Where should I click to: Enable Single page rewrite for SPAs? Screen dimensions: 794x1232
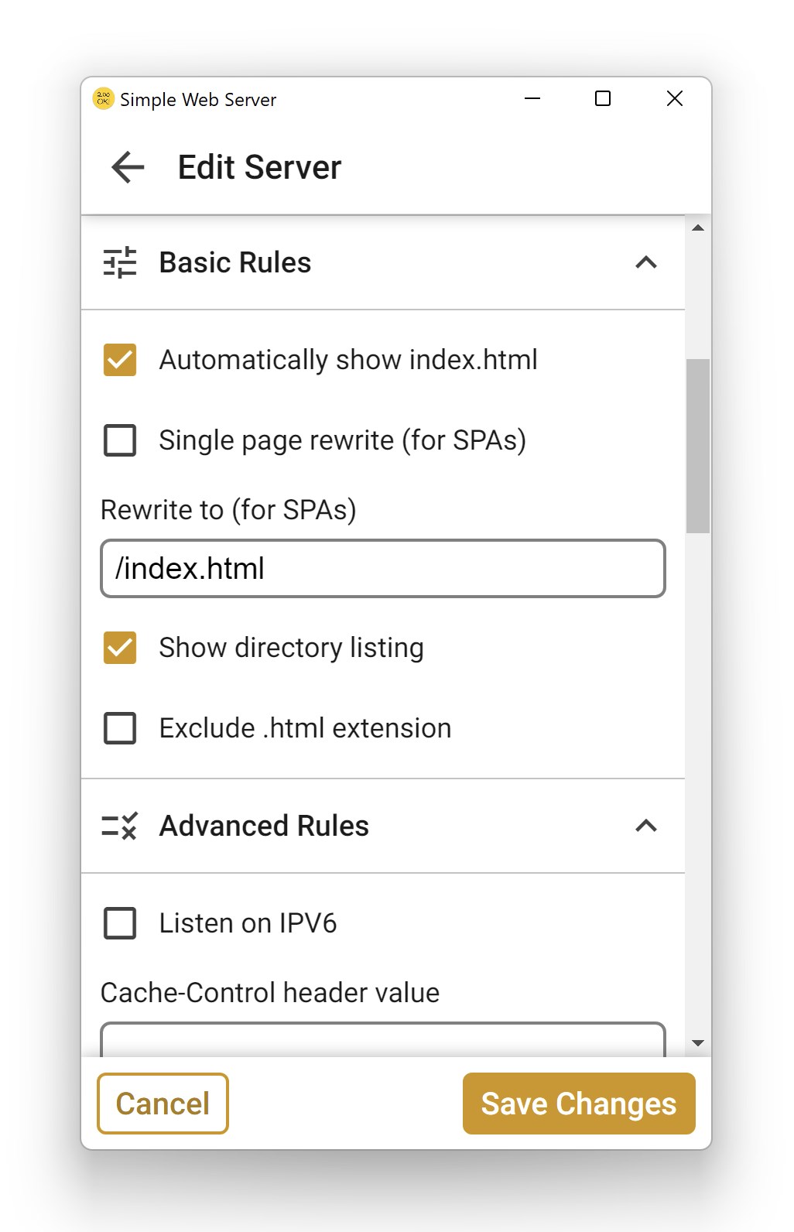click(x=120, y=440)
